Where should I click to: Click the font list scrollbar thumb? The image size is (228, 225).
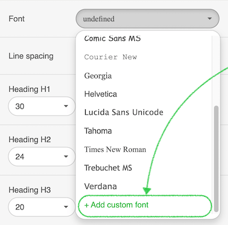[216, 159]
